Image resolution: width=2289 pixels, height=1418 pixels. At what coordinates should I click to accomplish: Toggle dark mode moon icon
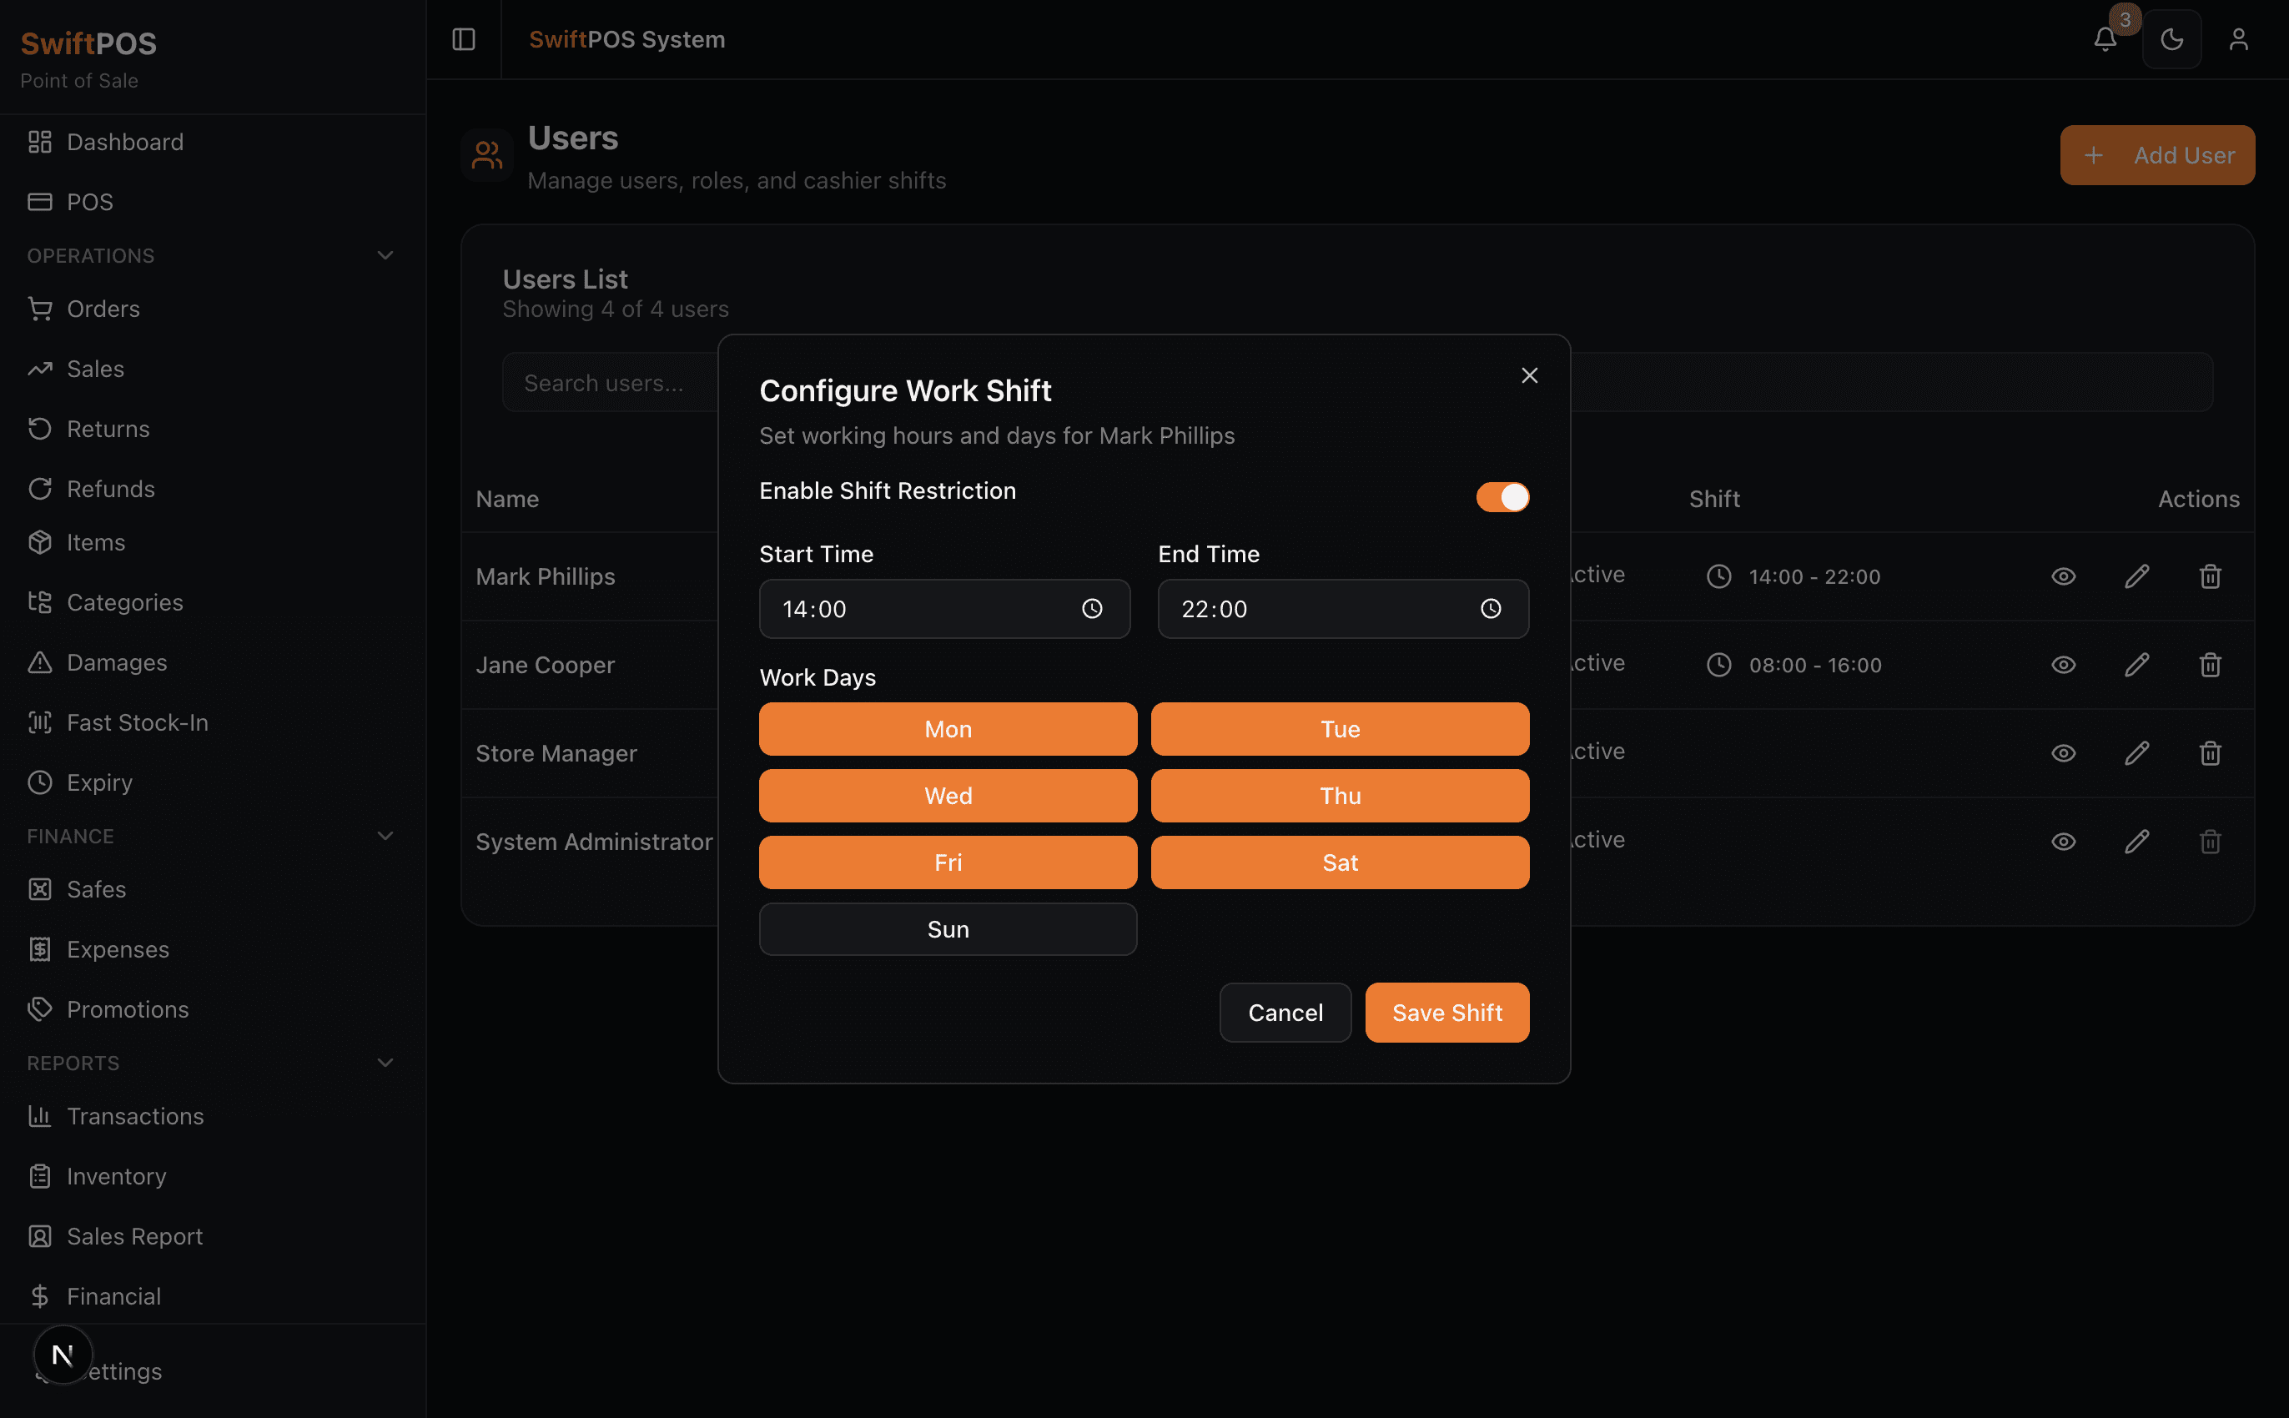pyautogui.click(x=2171, y=39)
